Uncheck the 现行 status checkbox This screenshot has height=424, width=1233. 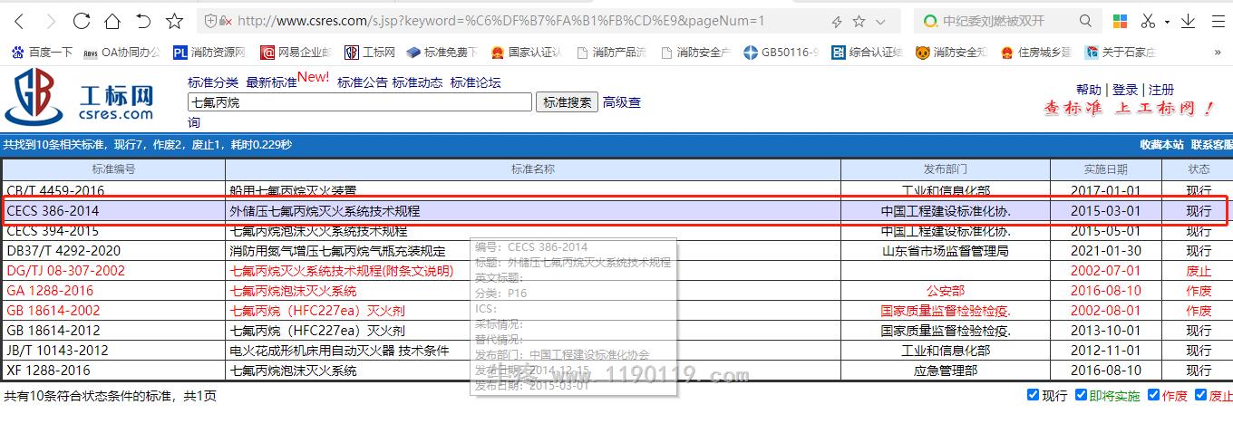tap(1033, 395)
